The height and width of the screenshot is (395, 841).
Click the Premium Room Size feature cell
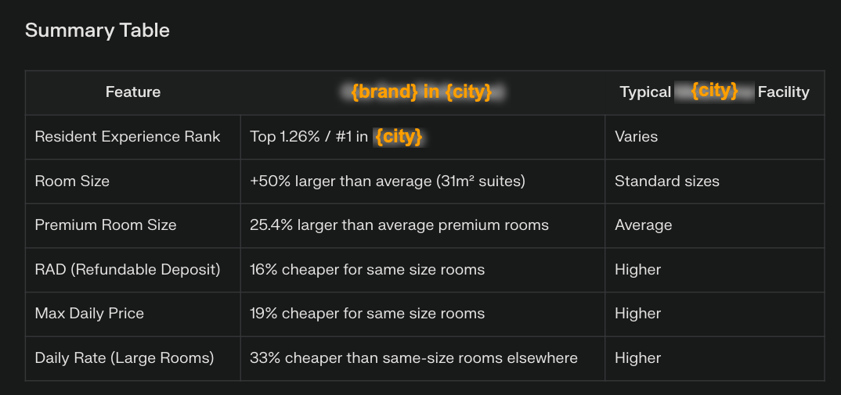coord(106,225)
